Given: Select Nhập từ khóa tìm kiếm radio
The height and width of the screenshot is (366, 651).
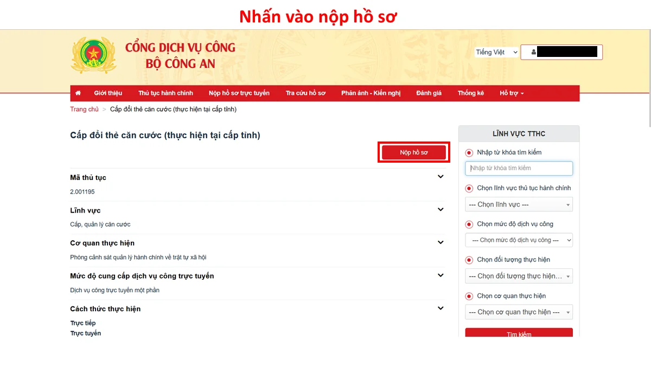Looking at the screenshot, I should click(469, 152).
